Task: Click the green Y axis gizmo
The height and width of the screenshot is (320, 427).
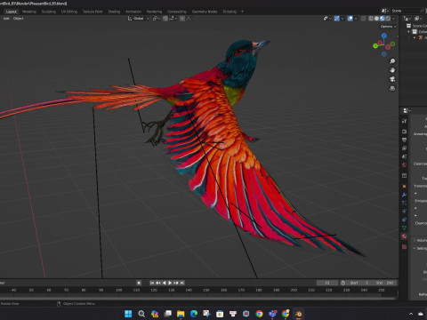Action: pos(375,45)
